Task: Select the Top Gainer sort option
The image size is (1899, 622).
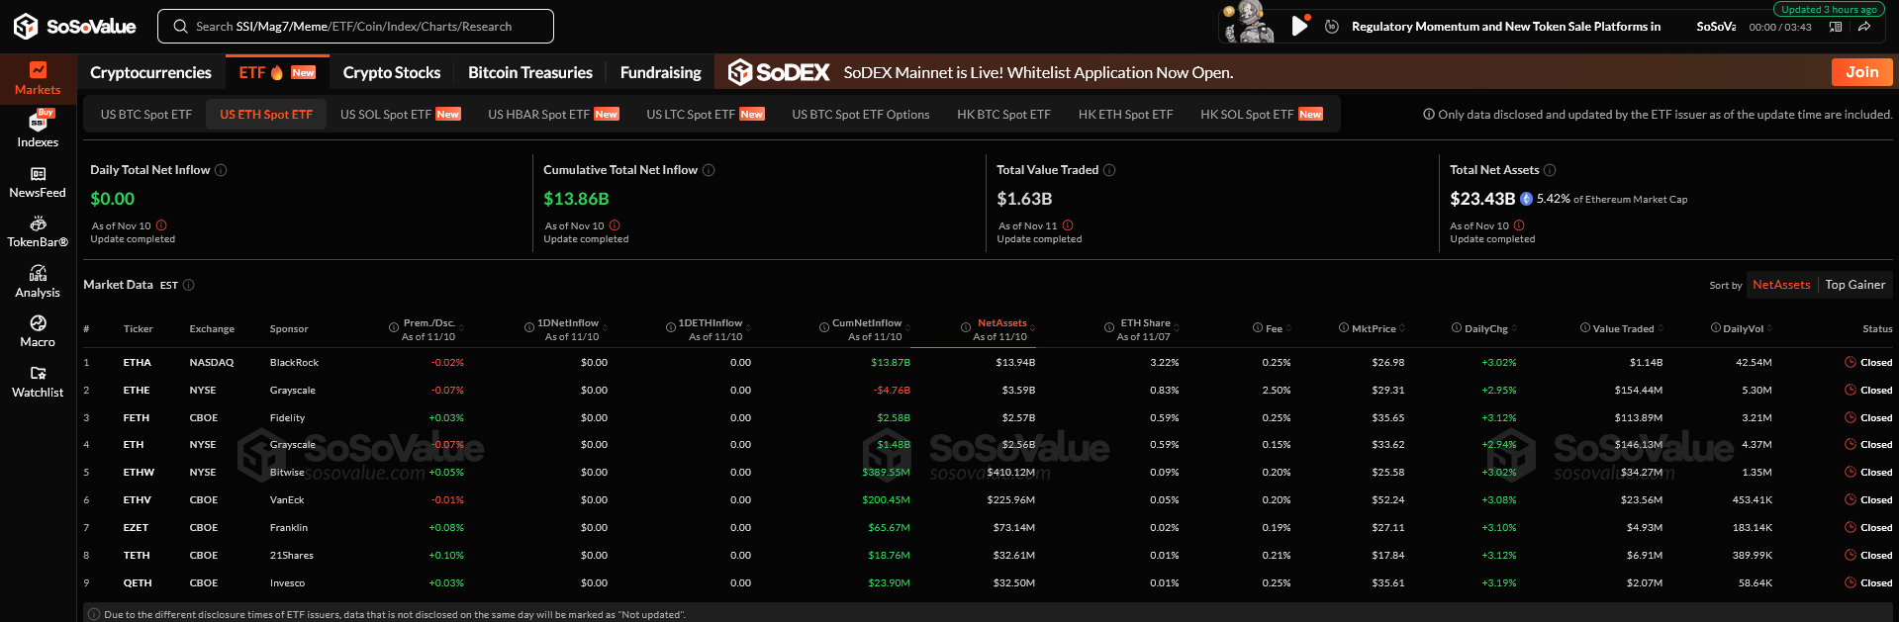Action: click(x=1855, y=285)
